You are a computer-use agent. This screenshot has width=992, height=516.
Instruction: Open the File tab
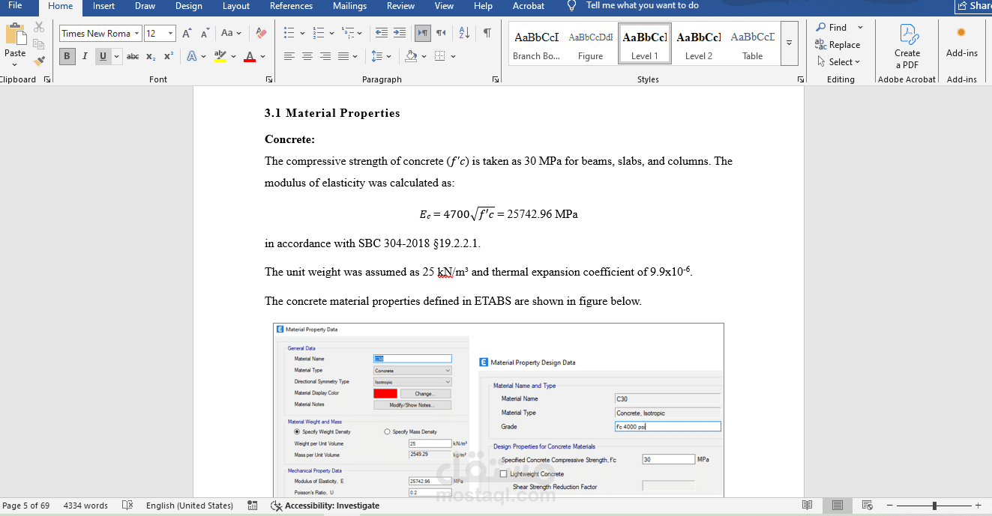(15, 6)
